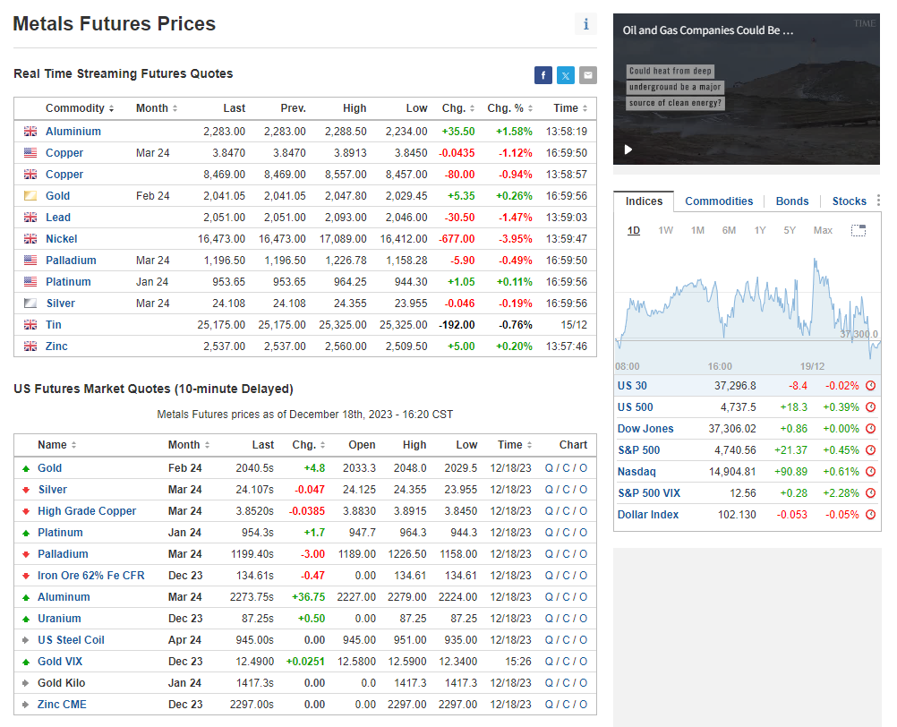Select the 1W chart range

point(665,230)
